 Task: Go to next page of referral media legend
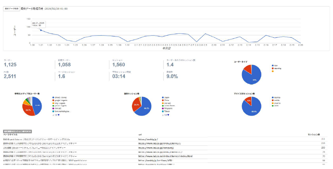[59, 115]
